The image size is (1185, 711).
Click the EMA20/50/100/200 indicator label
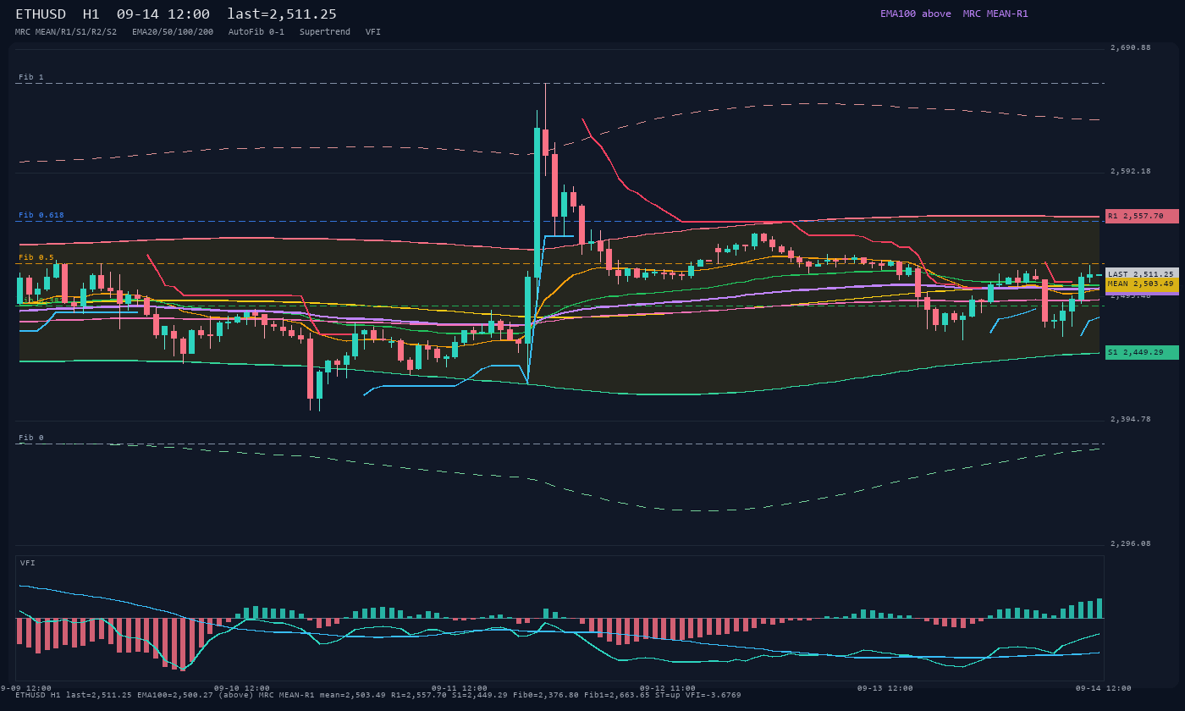(173, 31)
